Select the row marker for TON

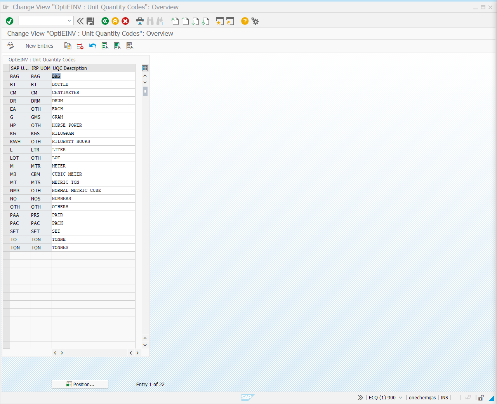(x=6, y=247)
